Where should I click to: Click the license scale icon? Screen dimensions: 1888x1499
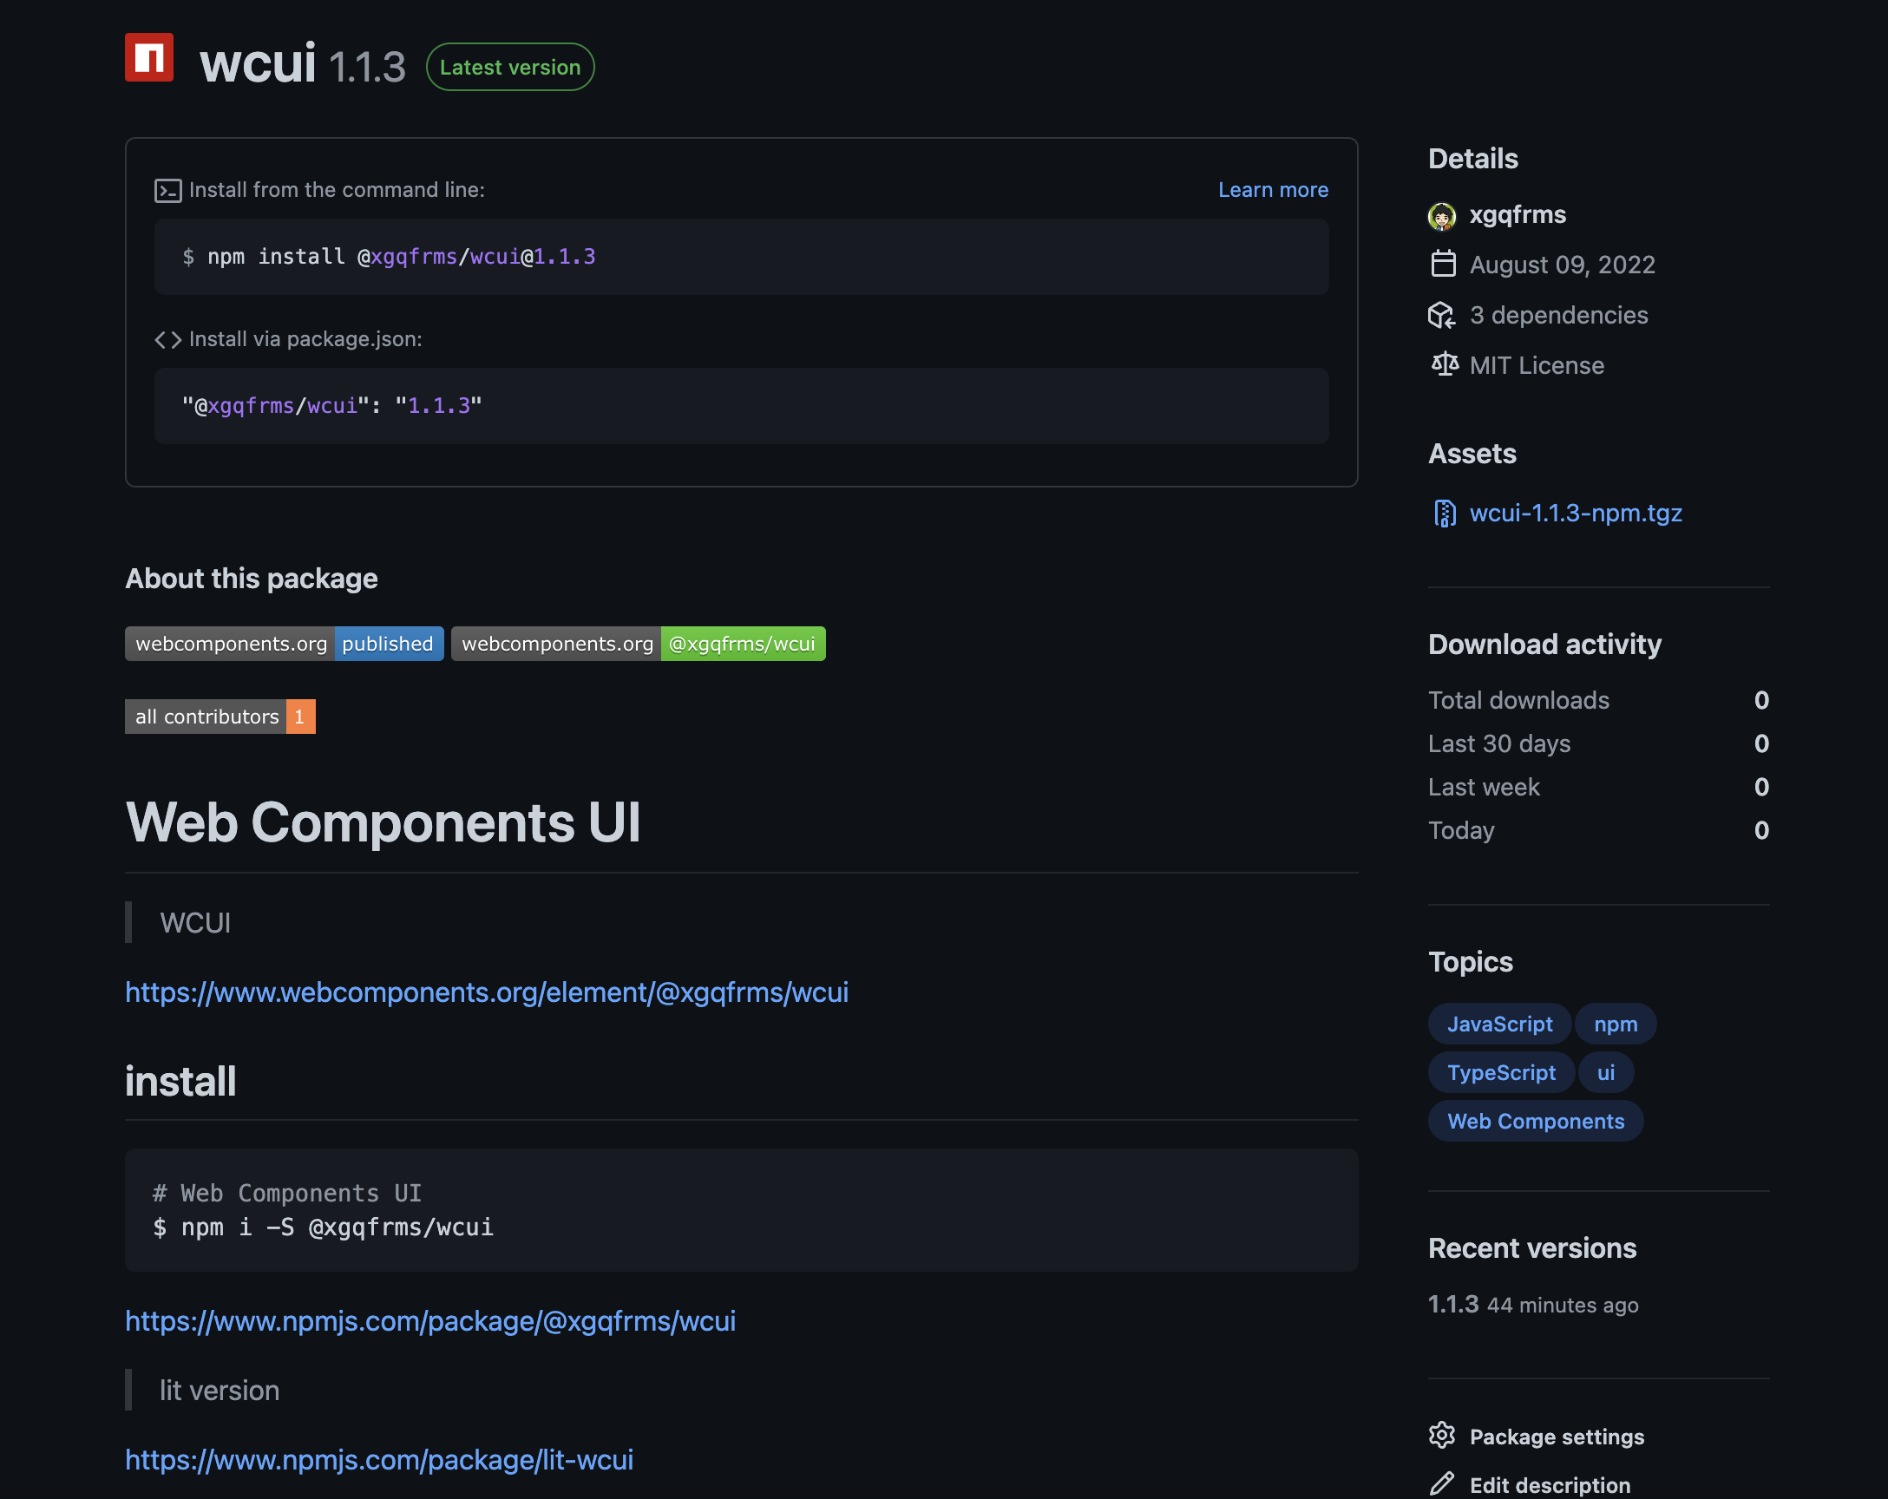(1444, 364)
